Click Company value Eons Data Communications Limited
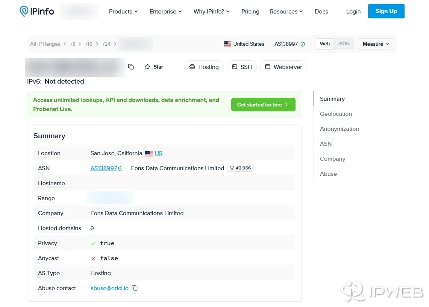 (137, 213)
